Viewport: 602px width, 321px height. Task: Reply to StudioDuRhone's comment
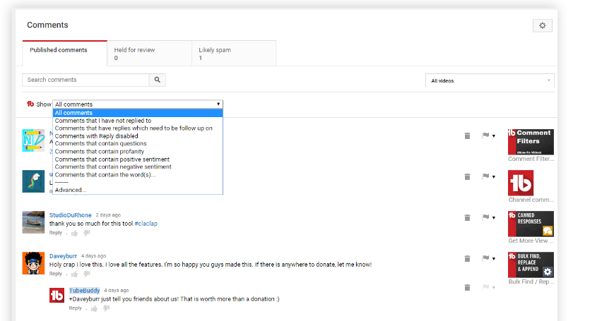pos(56,233)
